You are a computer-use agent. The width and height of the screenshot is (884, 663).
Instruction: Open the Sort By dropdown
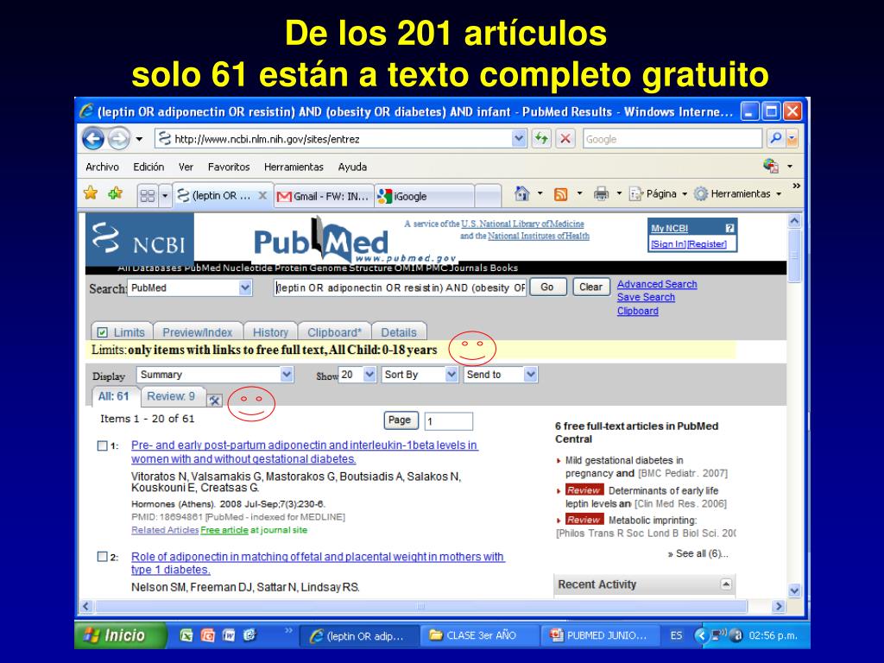[x=451, y=375]
